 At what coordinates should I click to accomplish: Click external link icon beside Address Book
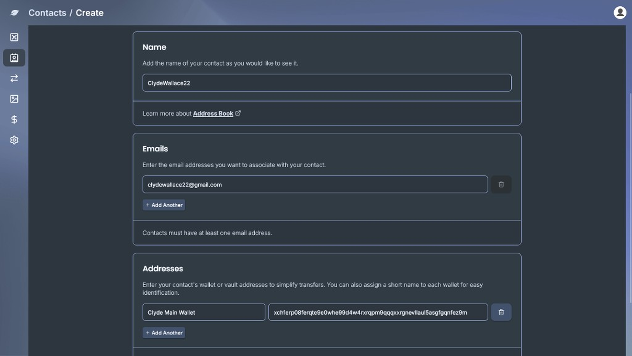point(238,113)
